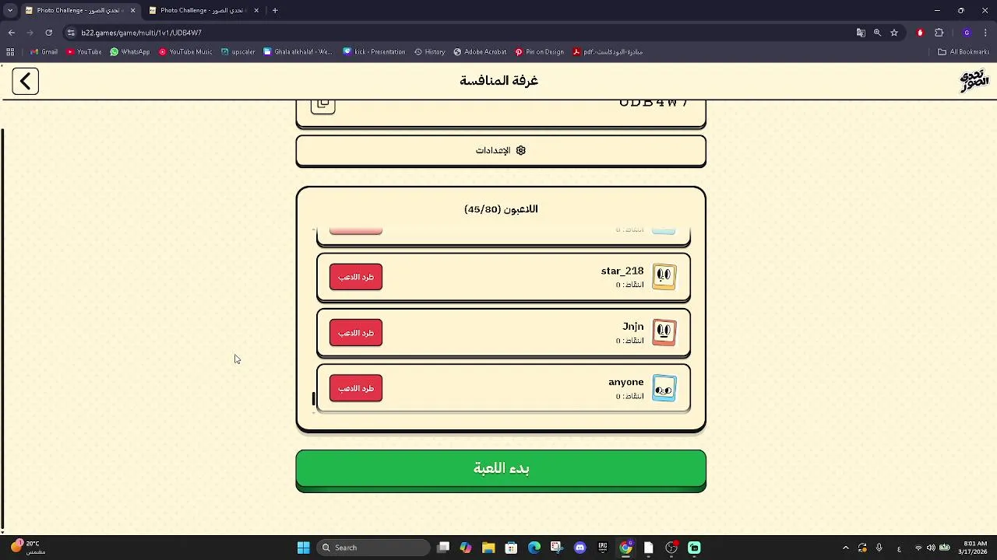Click the players count heading (45/80)
This screenshot has height=560, width=997.
(501, 209)
